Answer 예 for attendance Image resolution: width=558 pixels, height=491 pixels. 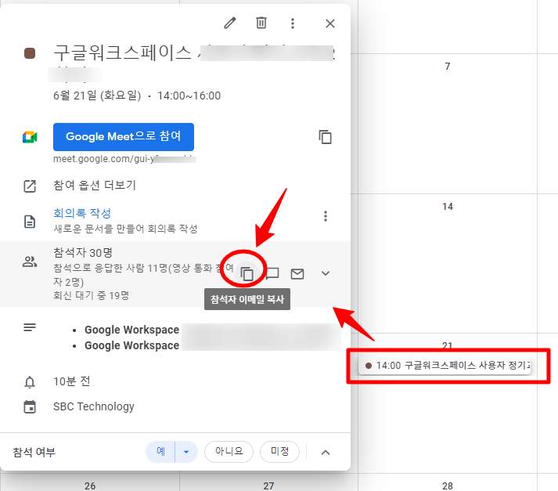[160, 452]
